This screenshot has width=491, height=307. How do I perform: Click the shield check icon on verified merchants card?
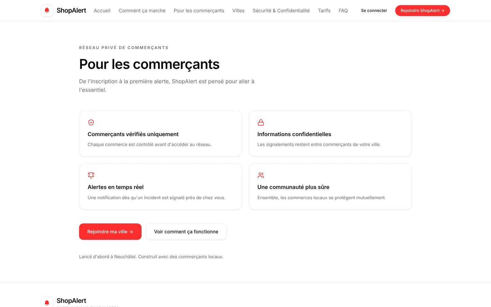[x=91, y=122]
